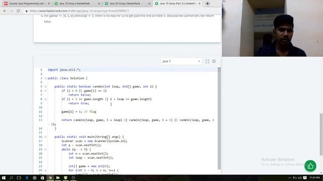
Task: Click the '// flag' comment
Action: pos(90,112)
